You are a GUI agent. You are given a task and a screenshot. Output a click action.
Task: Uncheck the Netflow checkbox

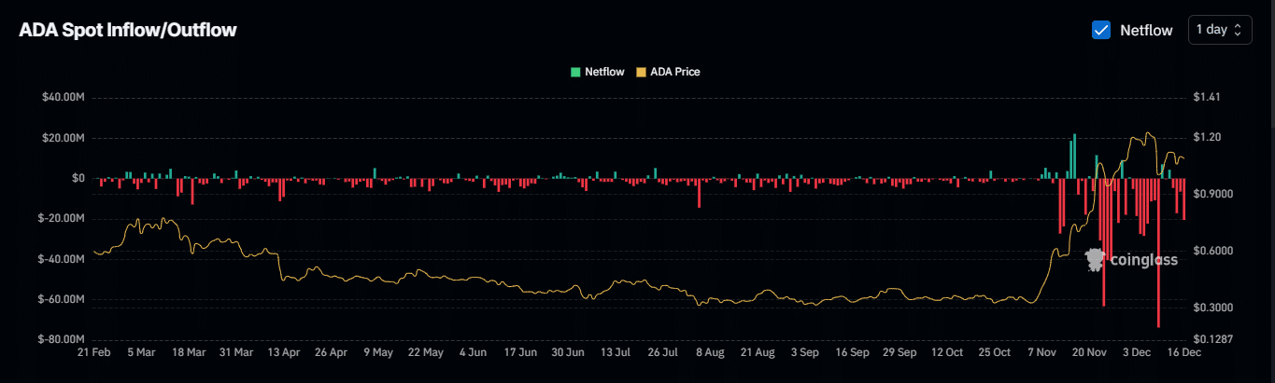tap(1101, 30)
